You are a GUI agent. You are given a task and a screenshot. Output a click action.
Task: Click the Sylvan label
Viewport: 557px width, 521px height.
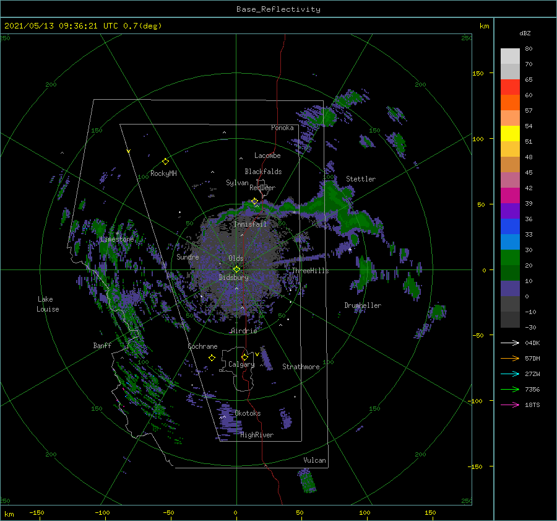[x=237, y=183]
